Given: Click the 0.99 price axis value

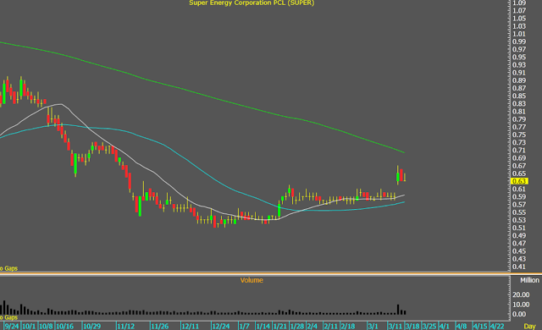Looking at the screenshot, I should 519,41.
